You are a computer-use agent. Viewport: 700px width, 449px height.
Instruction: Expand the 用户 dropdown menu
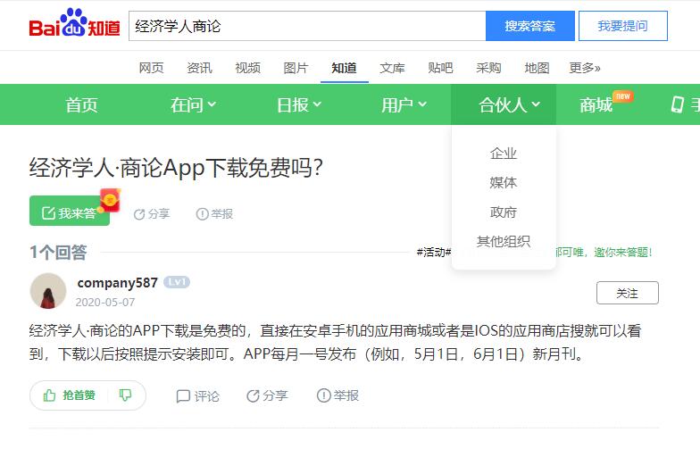click(x=404, y=104)
